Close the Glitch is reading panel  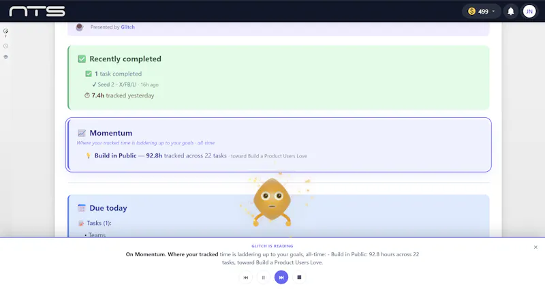(x=535, y=247)
